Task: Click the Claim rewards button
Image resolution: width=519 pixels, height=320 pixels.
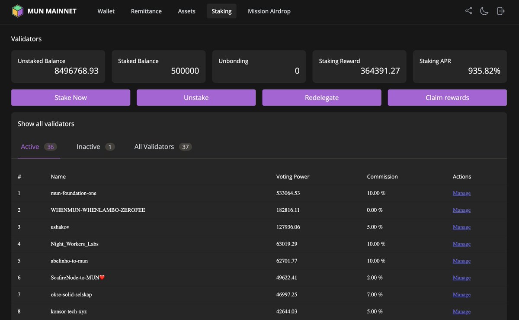Action: (x=447, y=97)
